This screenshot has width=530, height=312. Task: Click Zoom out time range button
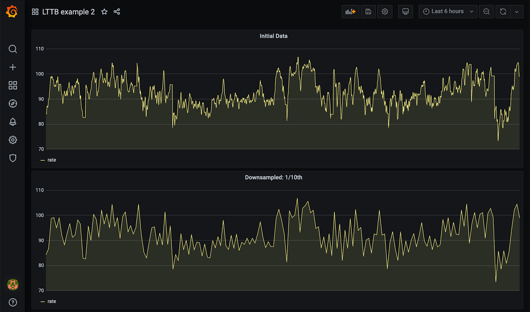pyautogui.click(x=486, y=11)
